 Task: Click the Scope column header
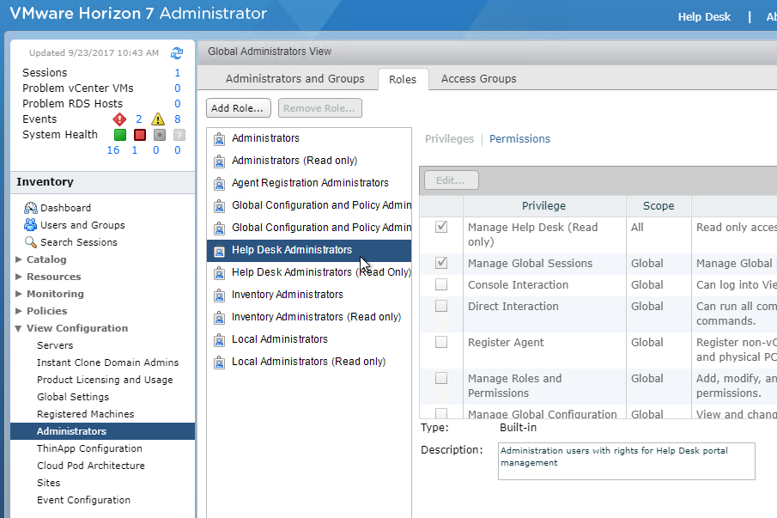pyautogui.click(x=659, y=205)
